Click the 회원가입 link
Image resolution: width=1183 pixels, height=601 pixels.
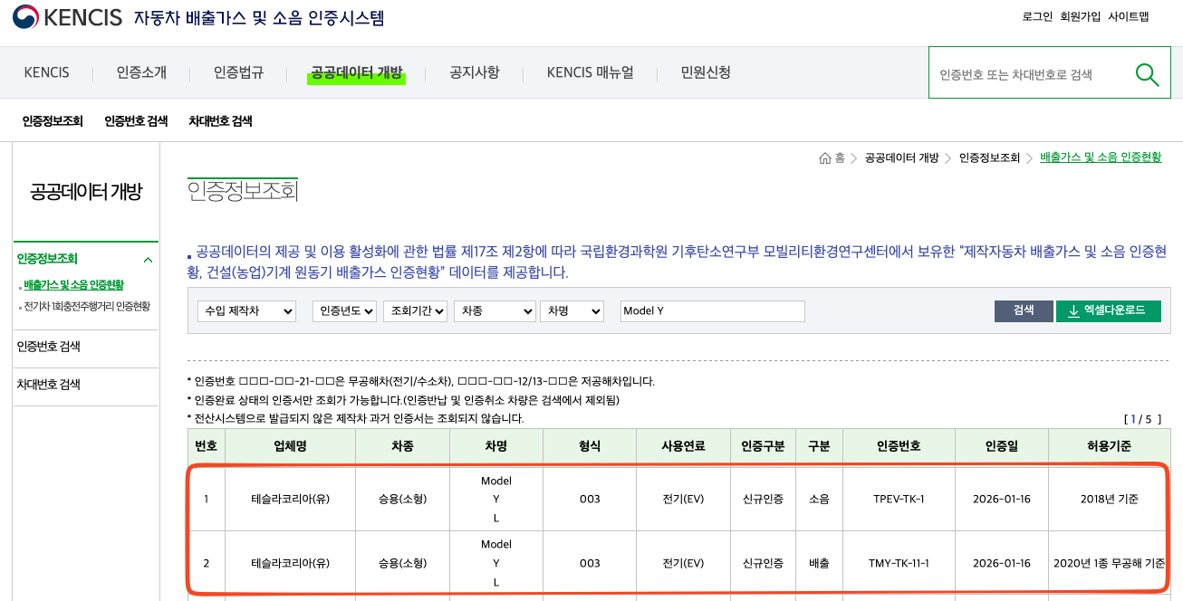pos(1081,16)
